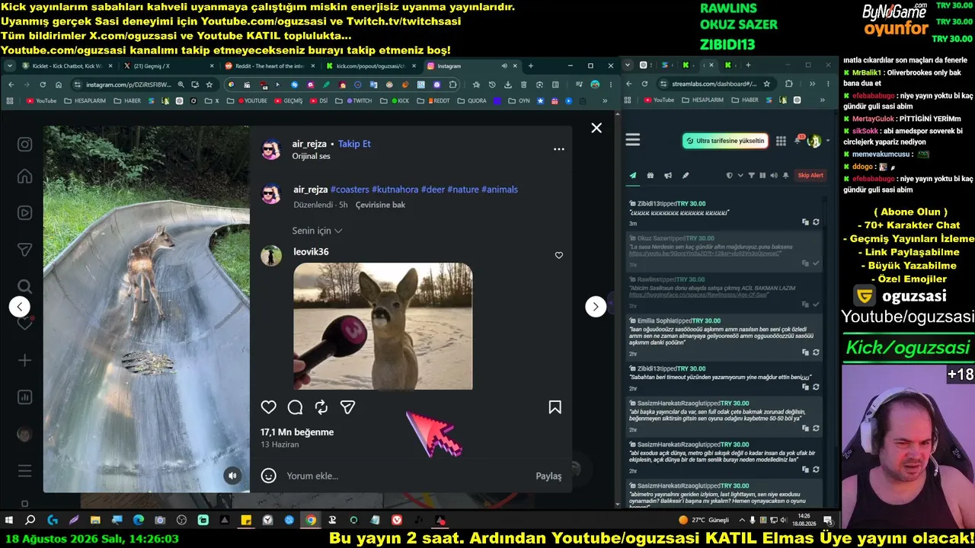The image size is (975, 548).
Task: Switch to the Reddit tab
Action: (x=268, y=66)
